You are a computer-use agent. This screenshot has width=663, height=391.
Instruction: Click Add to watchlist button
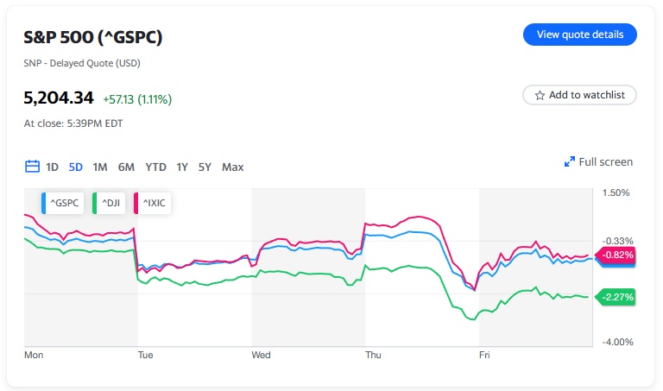[x=579, y=95]
